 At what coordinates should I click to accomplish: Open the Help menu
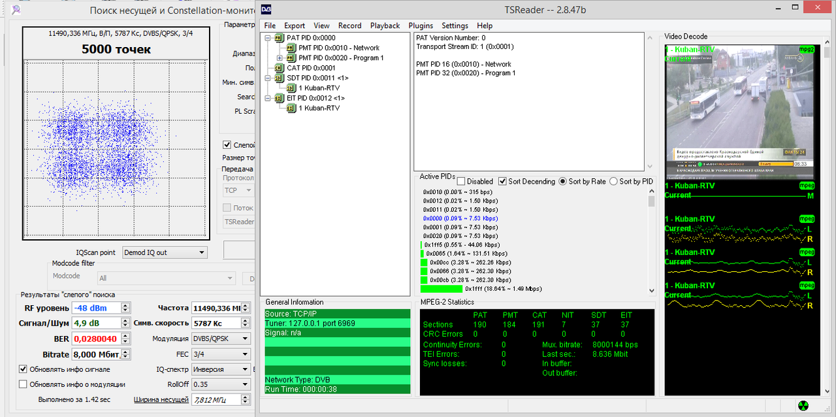point(485,25)
